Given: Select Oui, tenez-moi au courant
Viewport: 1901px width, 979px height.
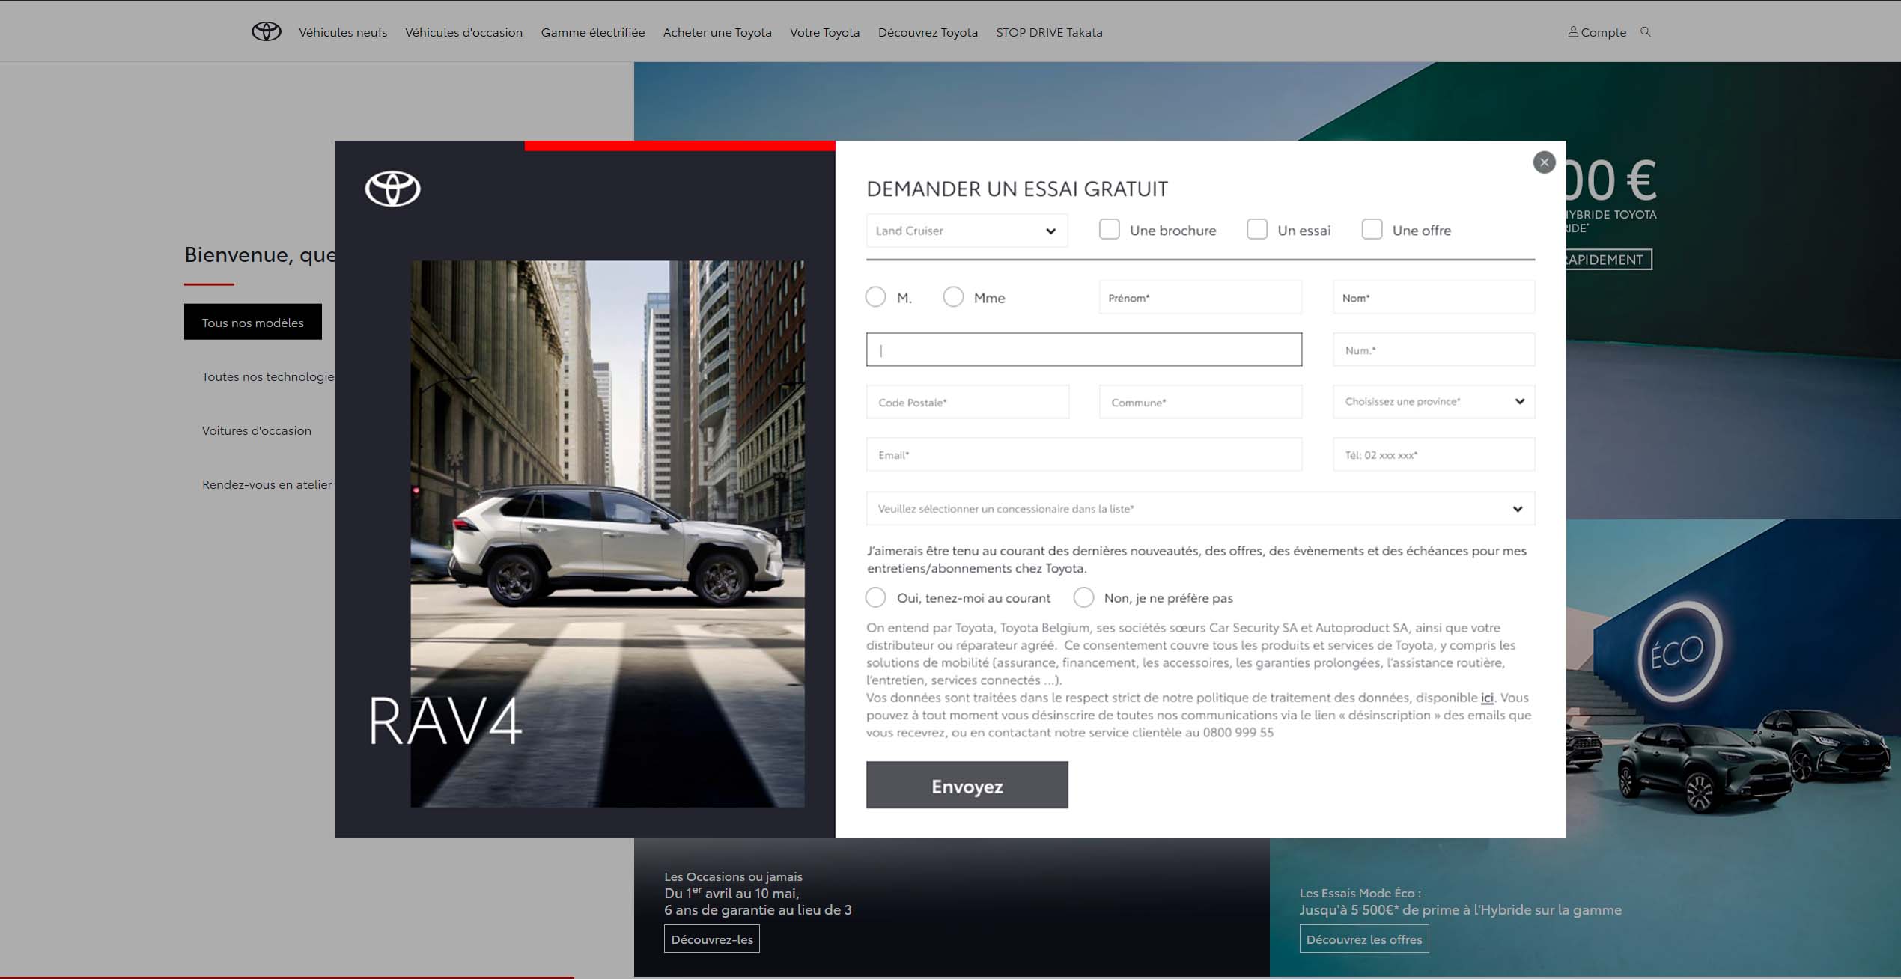Looking at the screenshot, I should (875, 597).
